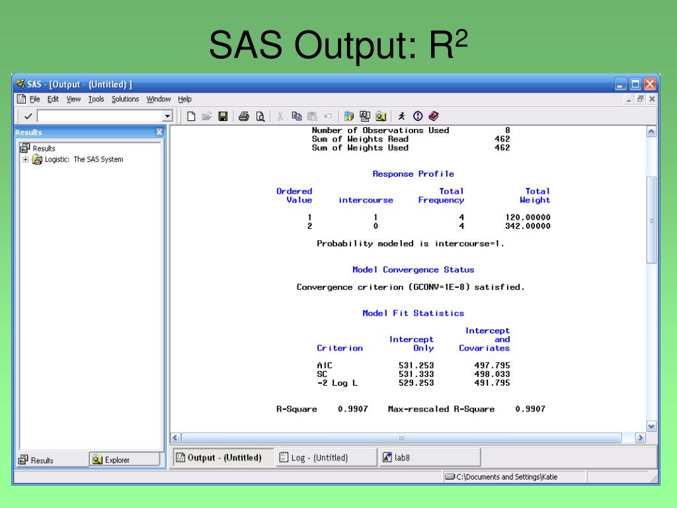Expand the Logistic: The SAS System node
This screenshot has width=677, height=508.
point(26,159)
